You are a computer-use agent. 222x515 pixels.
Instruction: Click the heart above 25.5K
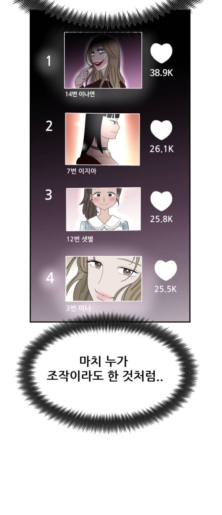pyautogui.click(x=165, y=270)
